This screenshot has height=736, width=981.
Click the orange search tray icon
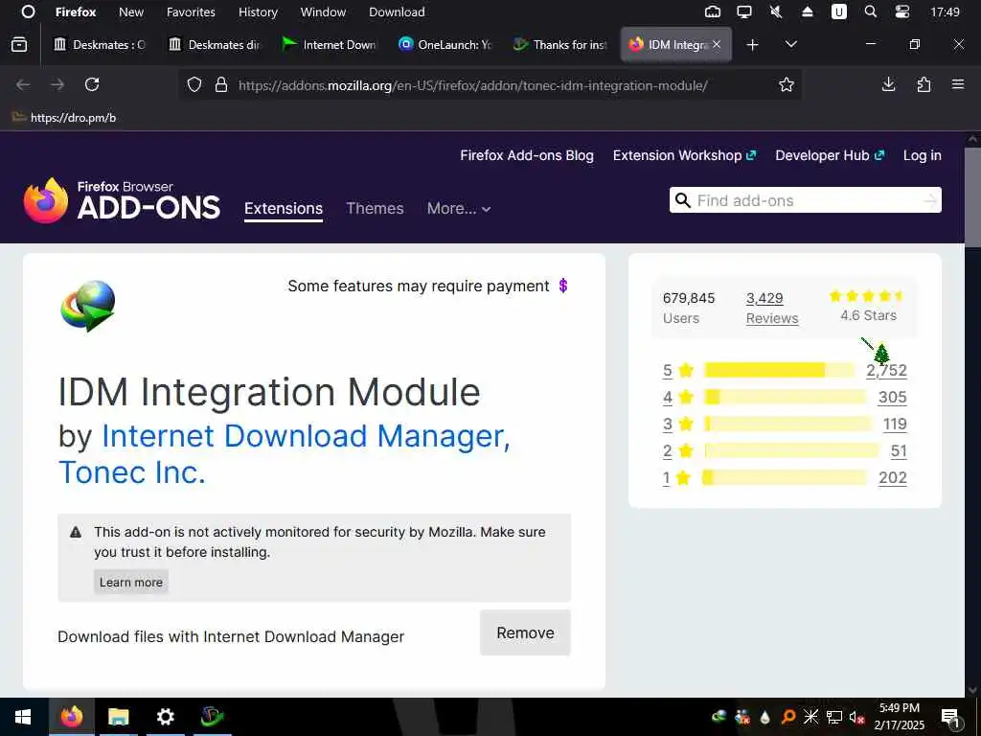click(x=788, y=717)
